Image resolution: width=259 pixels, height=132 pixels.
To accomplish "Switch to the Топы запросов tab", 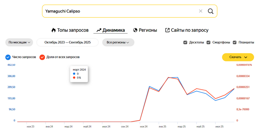I will click(x=73, y=30).
